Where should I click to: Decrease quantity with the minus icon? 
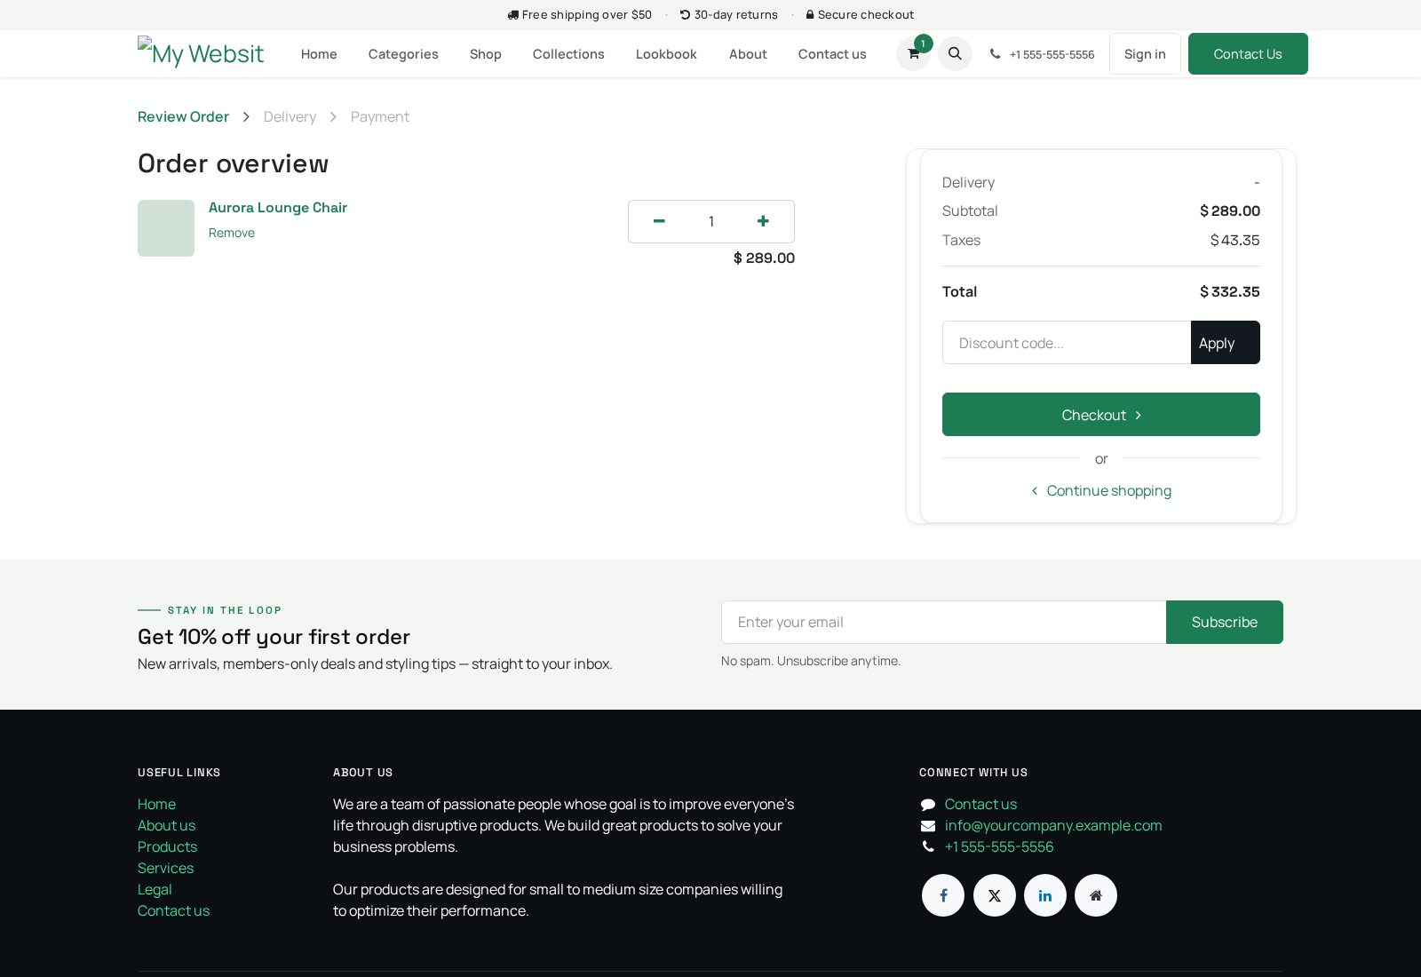point(659,221)
